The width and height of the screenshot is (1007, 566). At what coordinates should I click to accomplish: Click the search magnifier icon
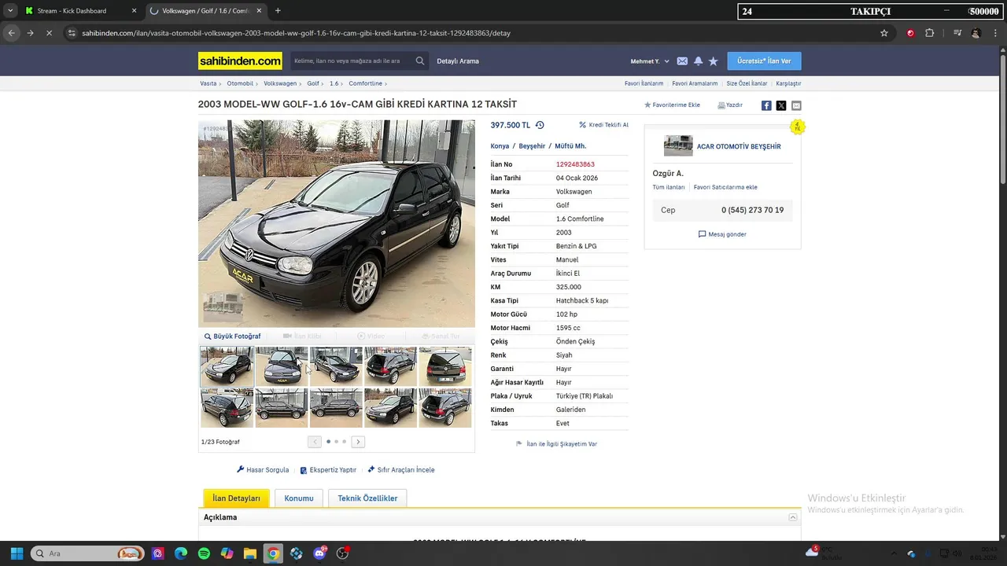coord(420,61)
